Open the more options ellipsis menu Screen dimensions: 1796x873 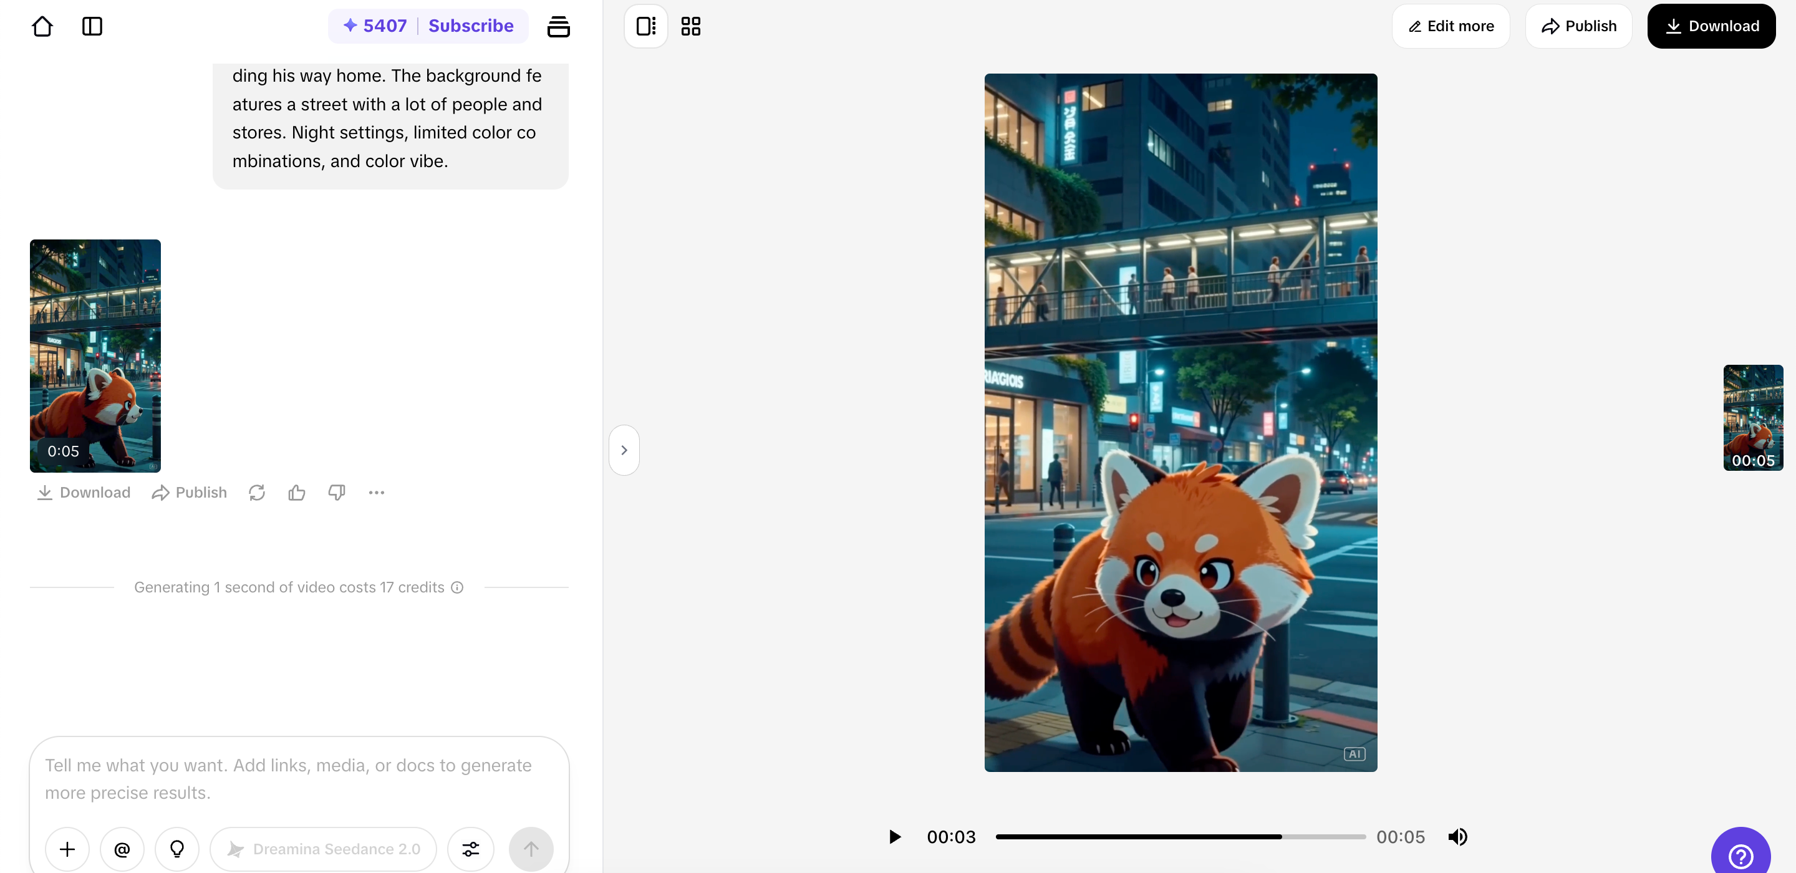click(x=377, y=493)
